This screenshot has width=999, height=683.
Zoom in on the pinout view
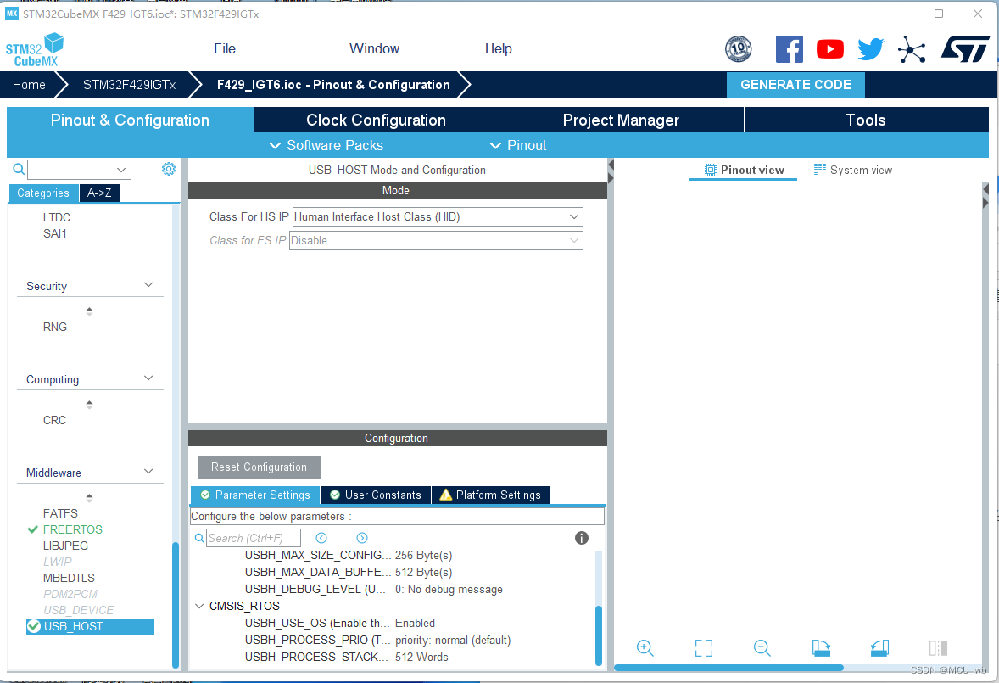coord(645,648)
